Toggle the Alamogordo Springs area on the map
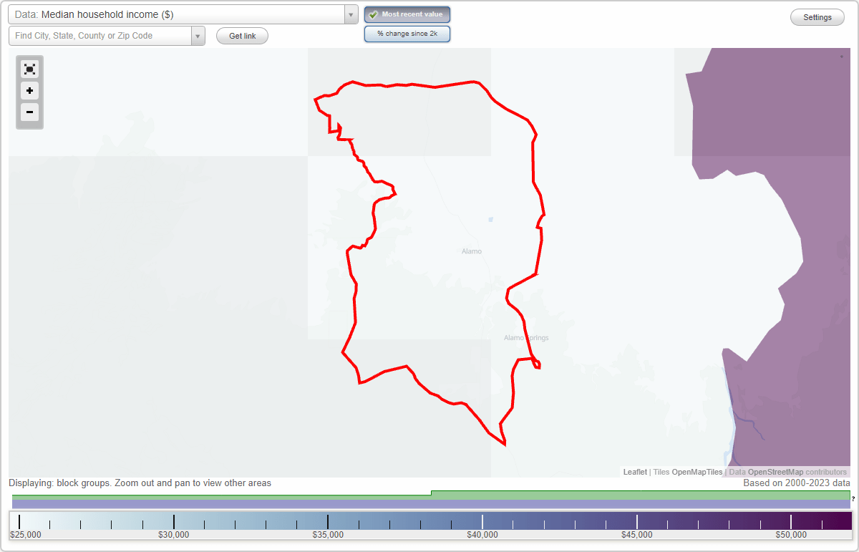The height and width of the screenshot is (552, 859). [525, 337]
